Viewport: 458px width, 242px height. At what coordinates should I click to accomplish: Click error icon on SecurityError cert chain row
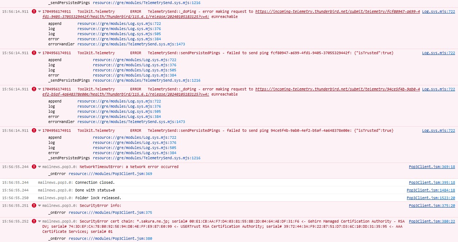[x=34, y=221]
